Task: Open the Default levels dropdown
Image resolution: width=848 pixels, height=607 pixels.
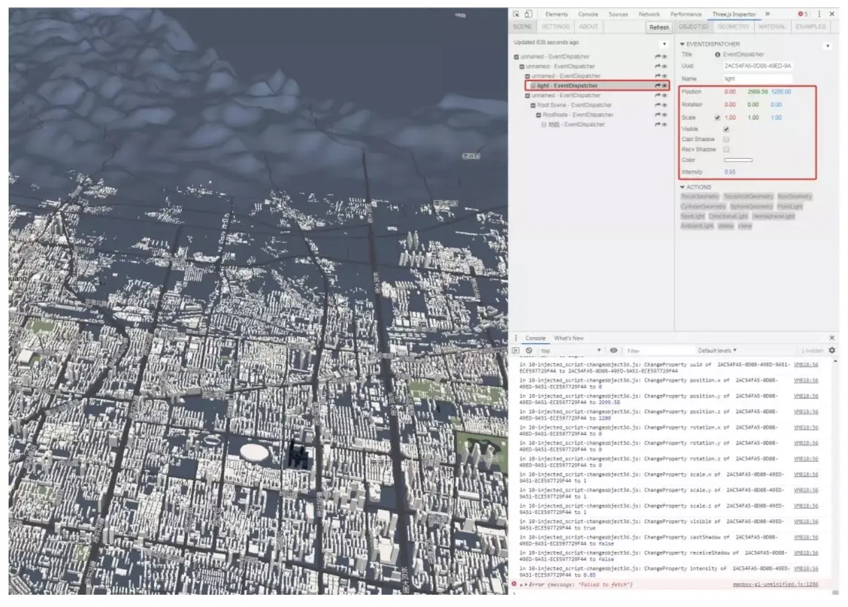Action: 717,351
